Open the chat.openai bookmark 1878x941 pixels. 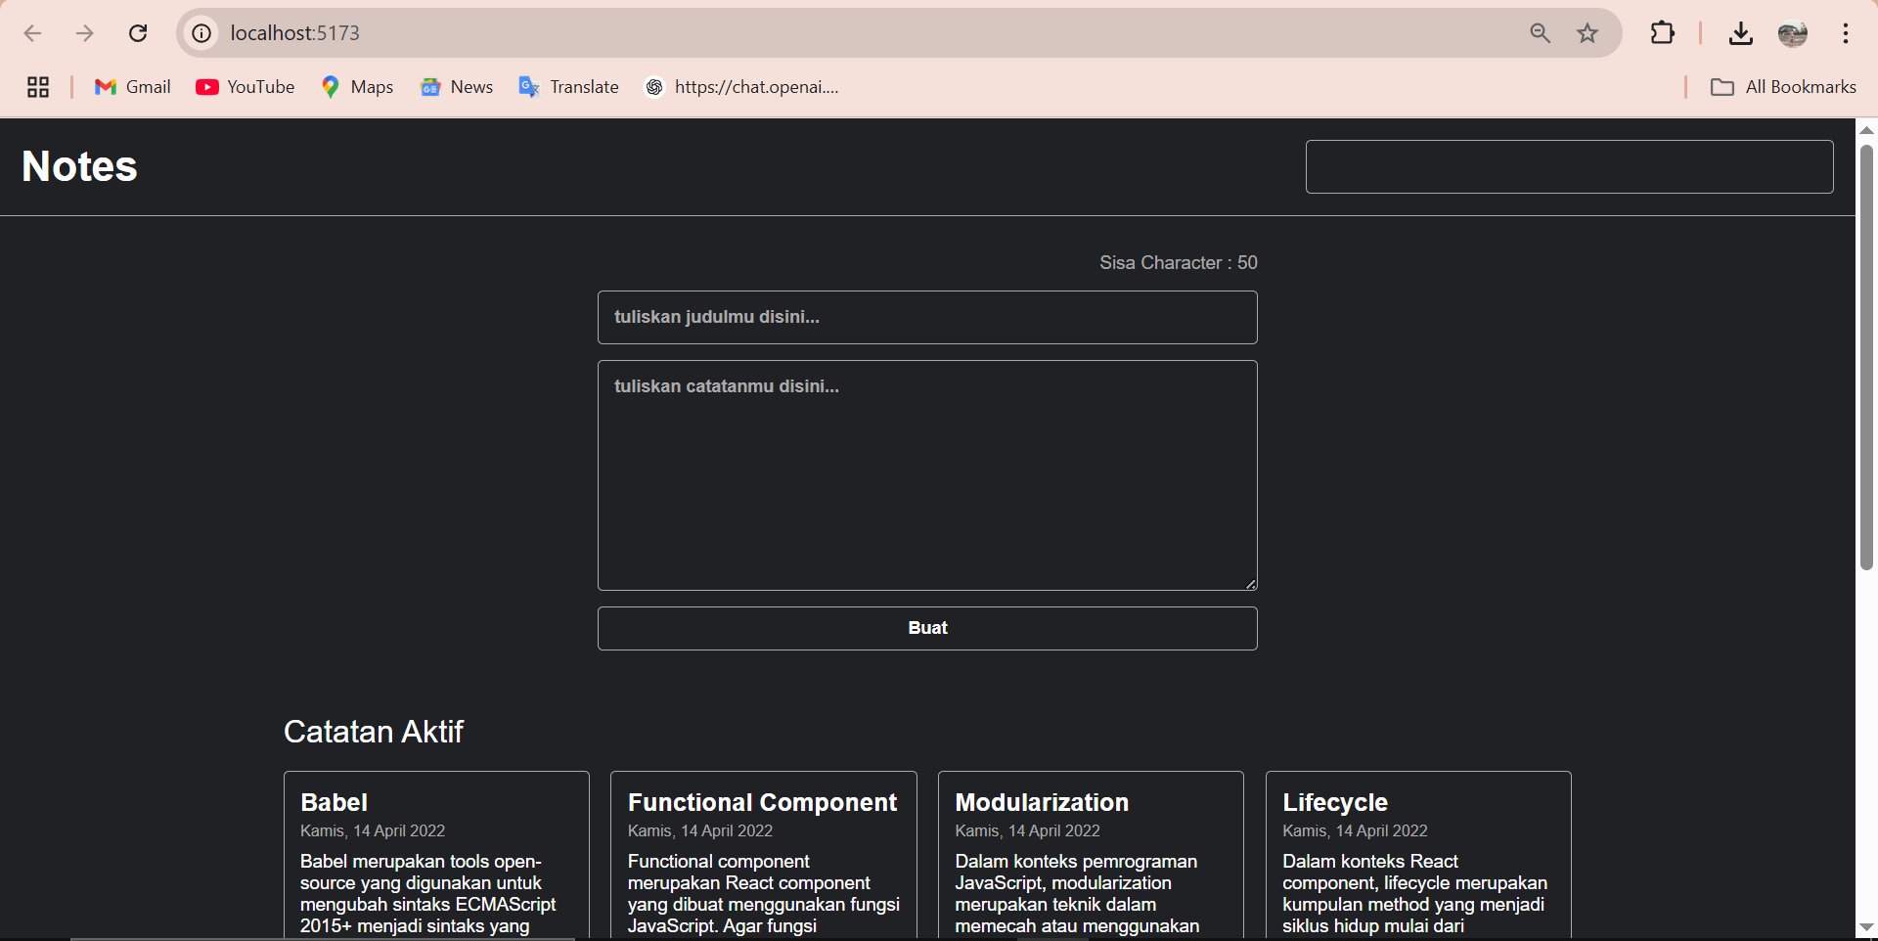(741, 87)
